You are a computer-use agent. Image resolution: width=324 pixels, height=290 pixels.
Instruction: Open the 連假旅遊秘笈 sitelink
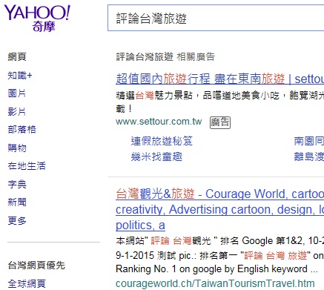tap(162, 141)
